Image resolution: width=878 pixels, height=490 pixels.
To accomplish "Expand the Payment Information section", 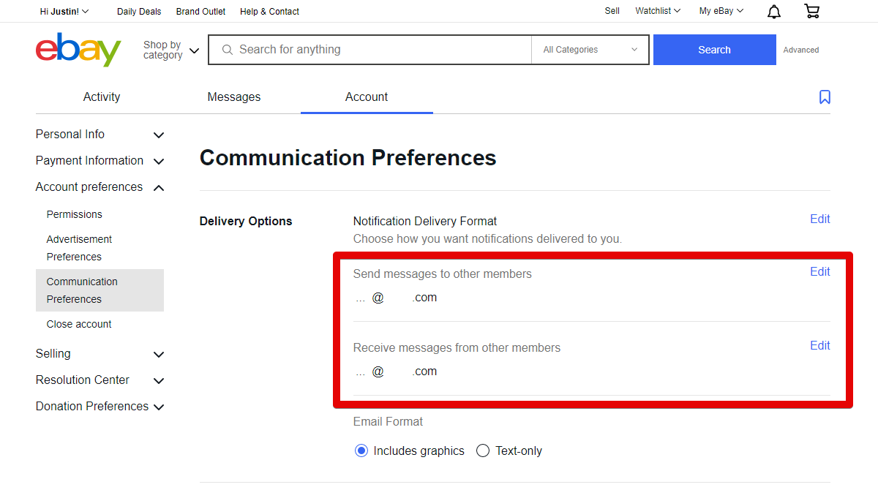I will pyautogui.click(x=100, y=161).
